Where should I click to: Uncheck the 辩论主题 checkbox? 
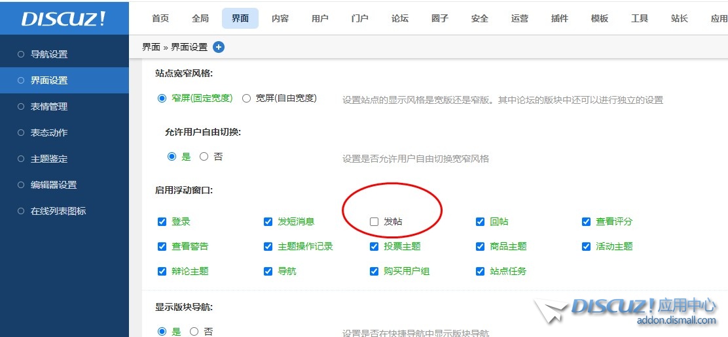click(x=162, y=271)
